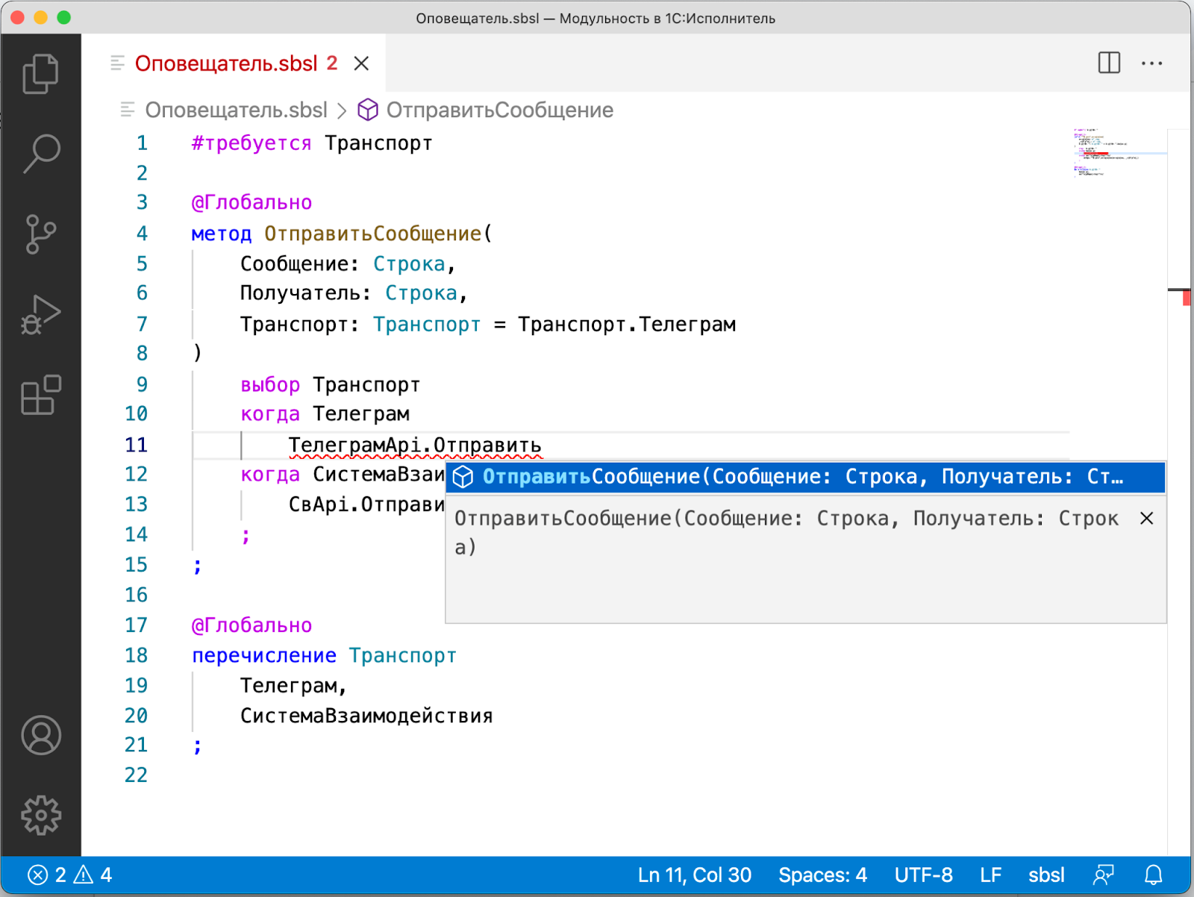1194x897 pixels.
Task: Click ТелеграмApi.Отправить underlined code
Action: point(415,446)
